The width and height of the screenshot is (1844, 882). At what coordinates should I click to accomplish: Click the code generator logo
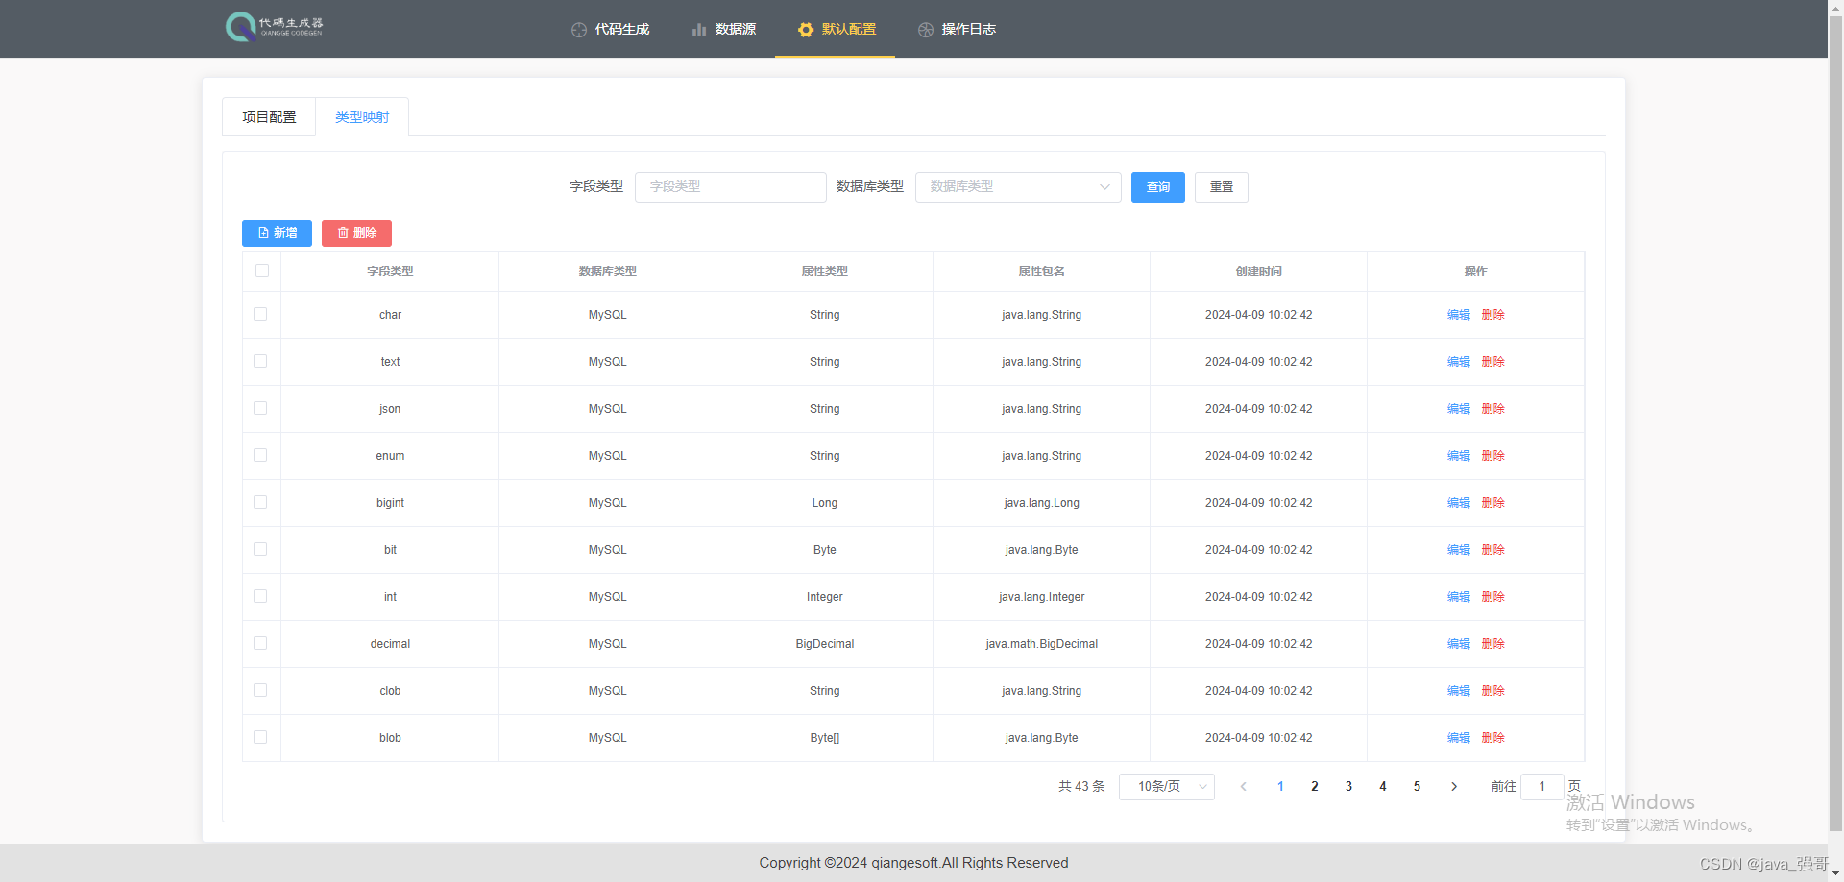coord(275,27)
